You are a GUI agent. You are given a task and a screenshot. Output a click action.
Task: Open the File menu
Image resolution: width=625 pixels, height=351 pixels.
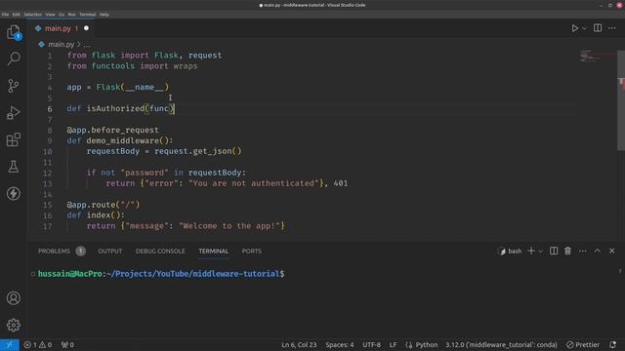pyautogui.click(x=5, y=15)
